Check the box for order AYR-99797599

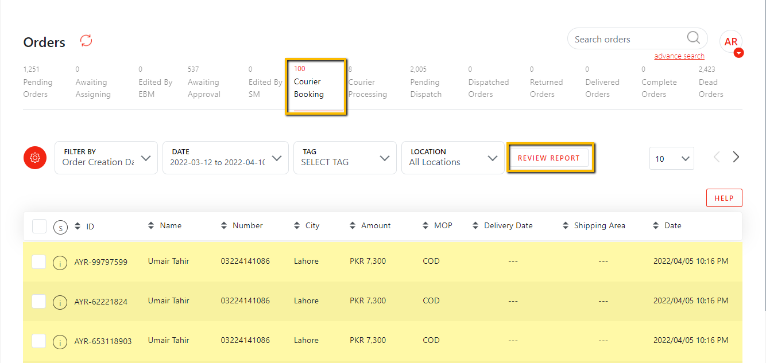click(38, 261)
